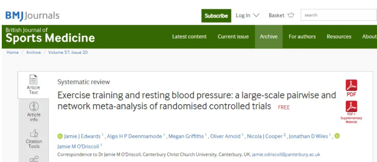Screen dimensions: 377x162
Task: Open ORCID icon next to Jonathan D Wiles
Action: (337, 136)
